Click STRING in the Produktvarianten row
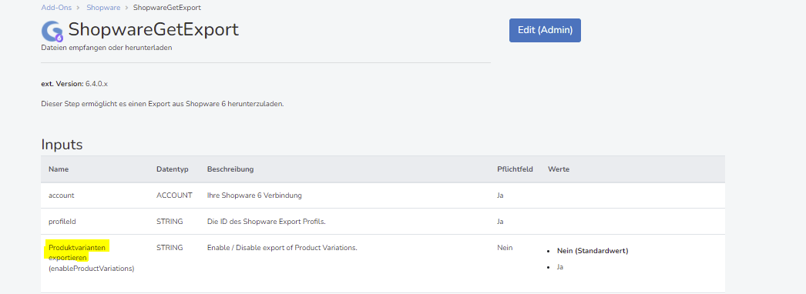Viewport: 806px width, 294px height. pyautogui.click(x=169, y=247)
